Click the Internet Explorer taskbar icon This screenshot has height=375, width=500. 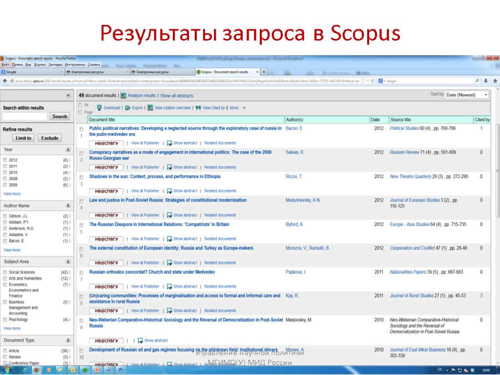coord(25,370)
